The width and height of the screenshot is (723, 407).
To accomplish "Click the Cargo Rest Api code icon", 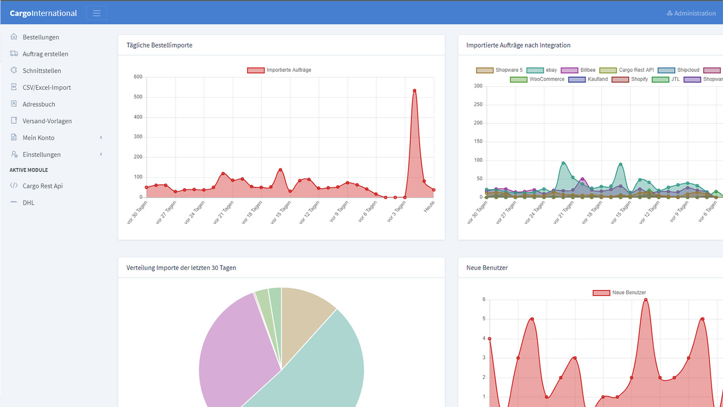I will [14, 185].
